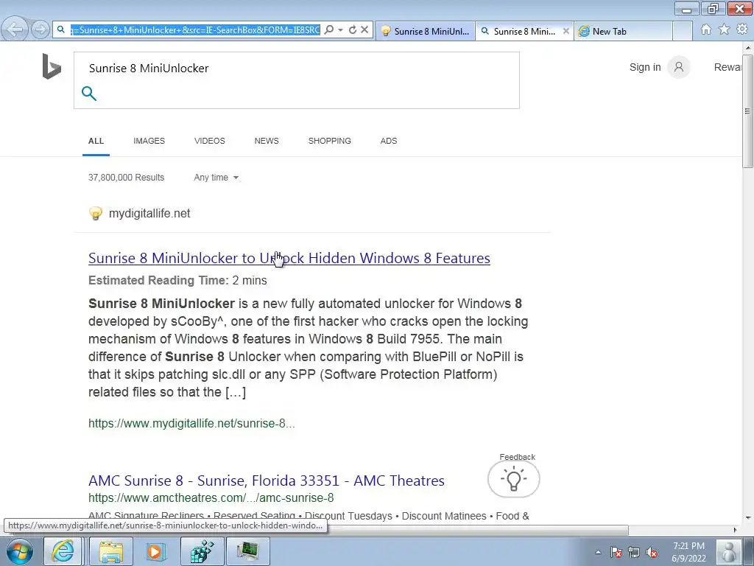Screen dimensions: 754x566
Task: Open the blue cubes taskbar application icon
Action: pyautogui.click(x=202, y=551)
